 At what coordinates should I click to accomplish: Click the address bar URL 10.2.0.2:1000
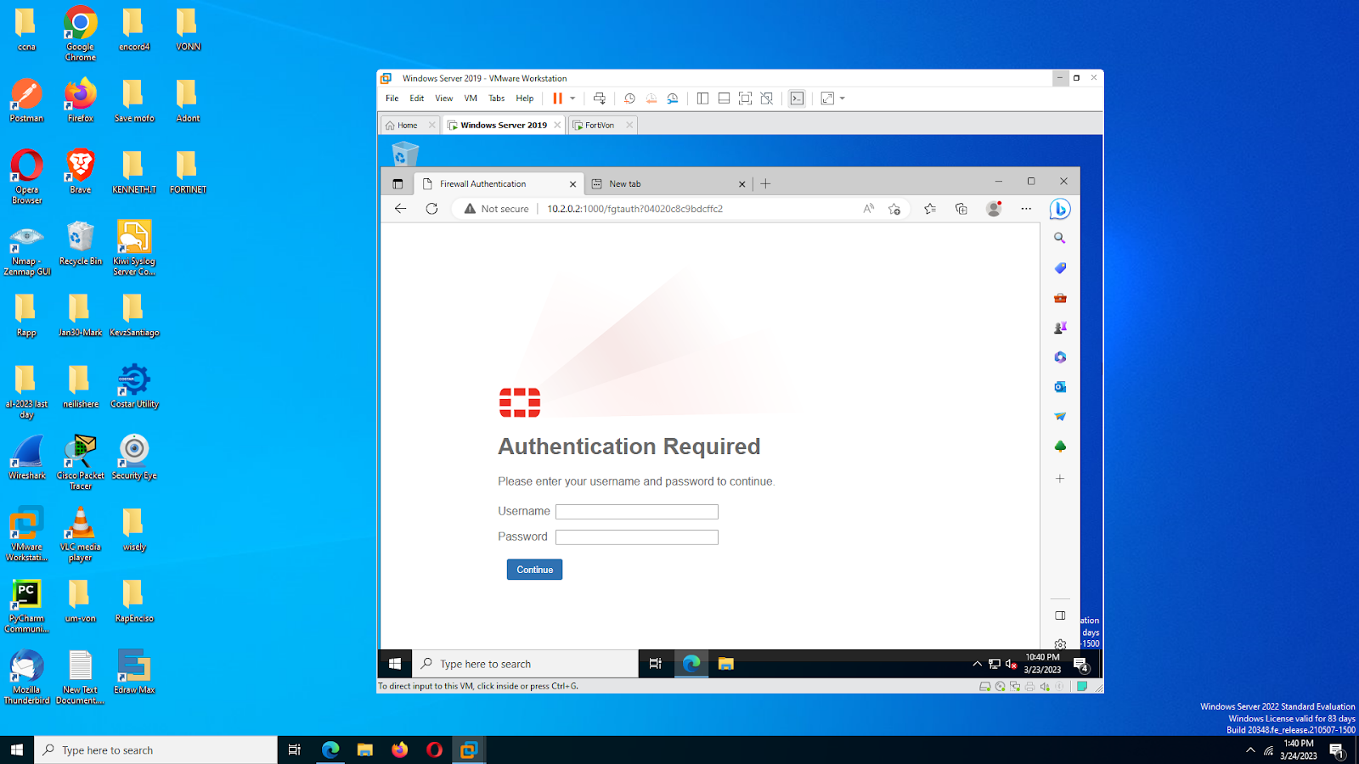tap(634, 209)
